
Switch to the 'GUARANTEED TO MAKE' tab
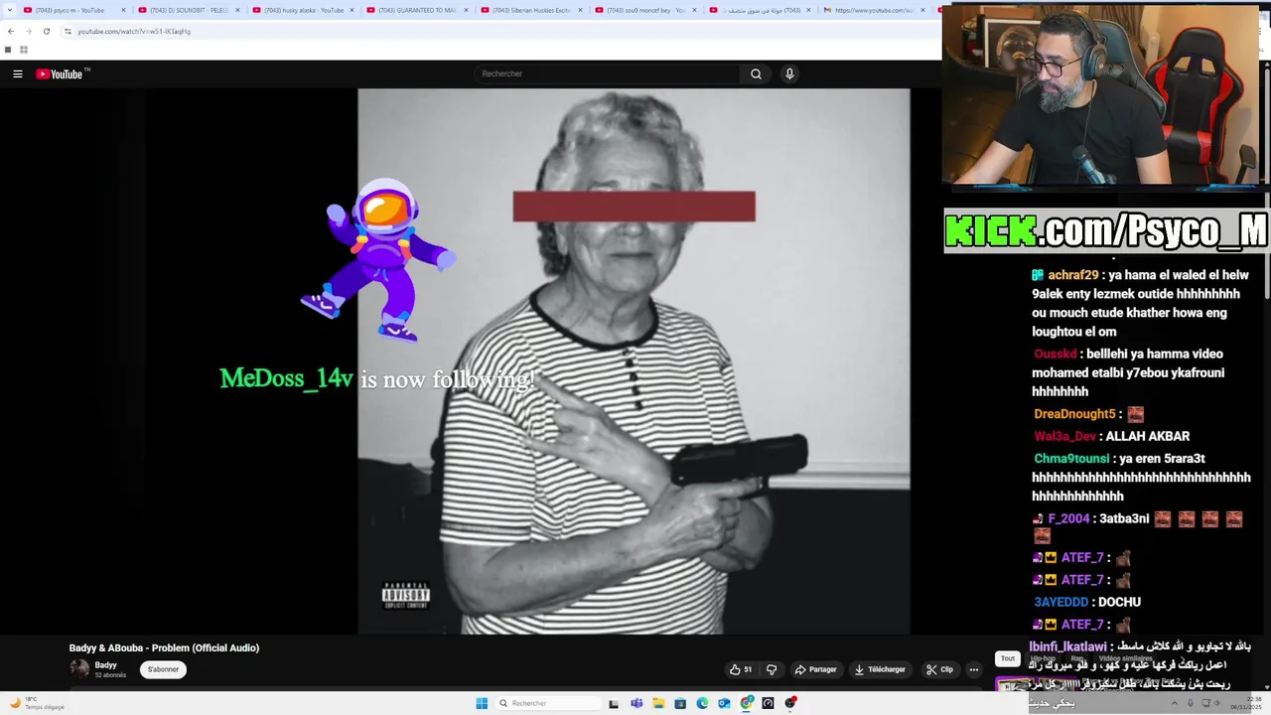(417, 10)
